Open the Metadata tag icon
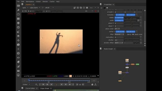162x91 pixels. (18, 62)
